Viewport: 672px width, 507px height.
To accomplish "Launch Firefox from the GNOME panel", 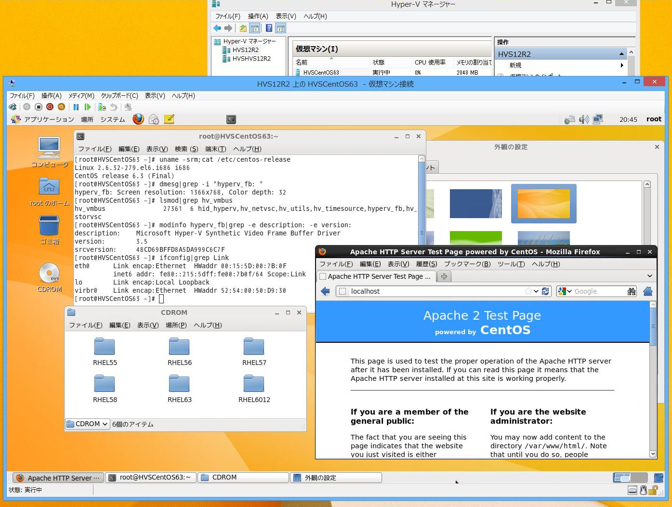I will (x=138, y=119).
